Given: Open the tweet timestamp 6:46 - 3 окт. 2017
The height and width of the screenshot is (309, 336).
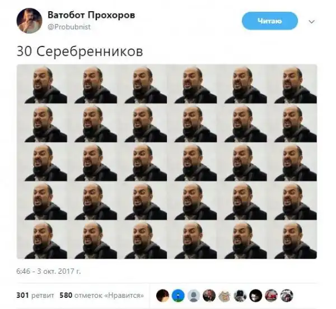Looking at the screenshot, I should (49, 272).
